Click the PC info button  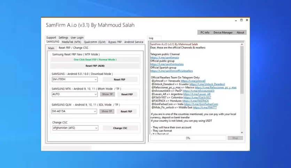point(205,33)
